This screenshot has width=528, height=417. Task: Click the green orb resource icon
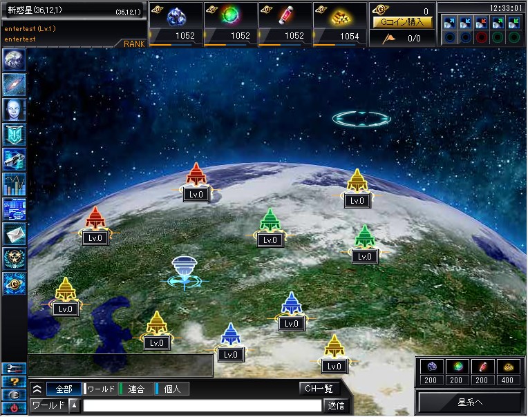point(231,15)
